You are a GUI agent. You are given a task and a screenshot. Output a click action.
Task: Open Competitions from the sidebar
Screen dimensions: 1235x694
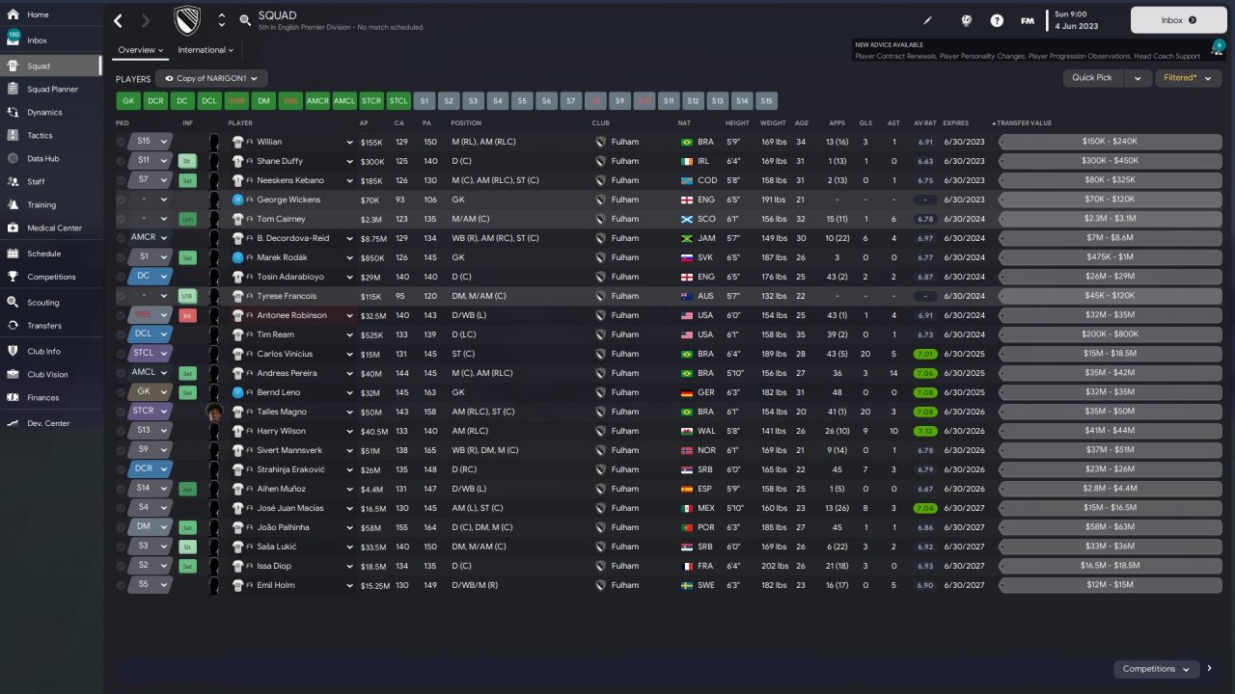coord(50,277)
